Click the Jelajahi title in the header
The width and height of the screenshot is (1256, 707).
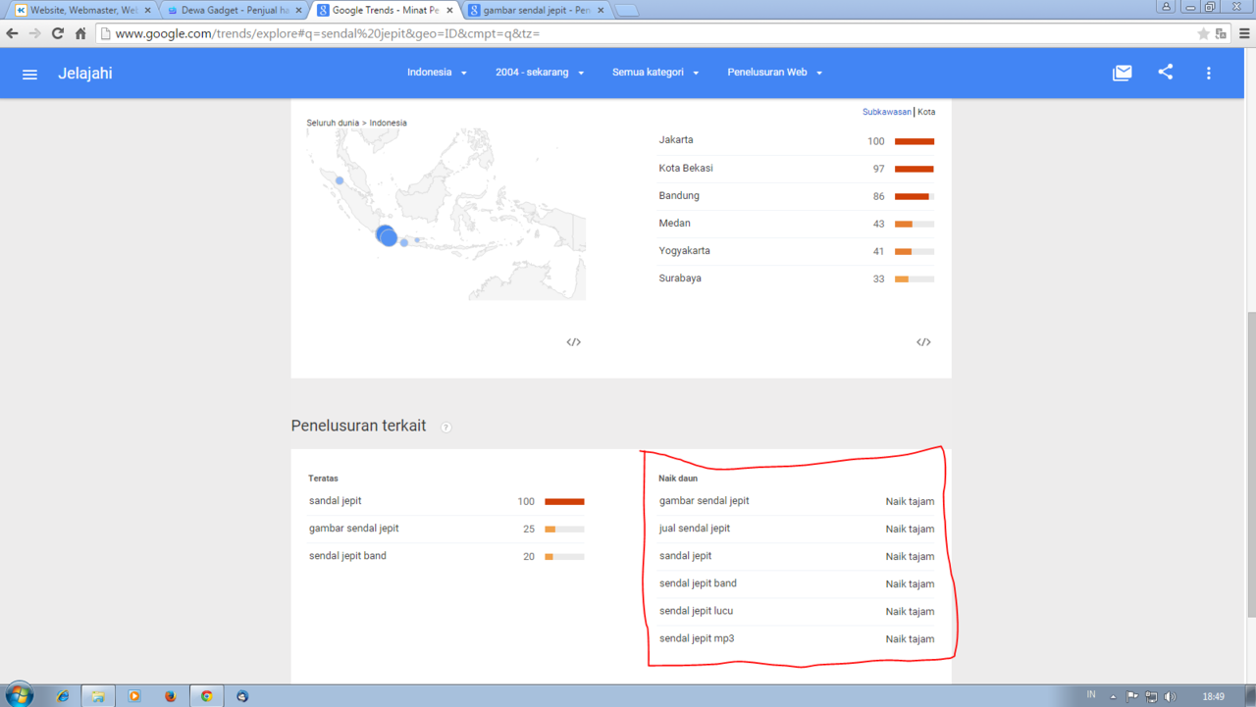point(85,74)
